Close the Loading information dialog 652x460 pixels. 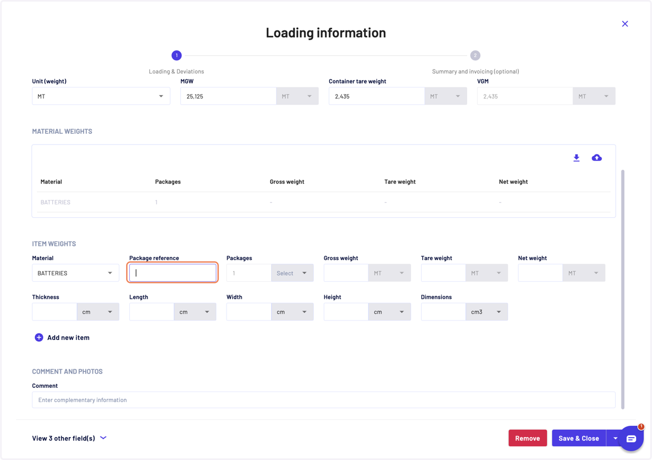[625, 24]
